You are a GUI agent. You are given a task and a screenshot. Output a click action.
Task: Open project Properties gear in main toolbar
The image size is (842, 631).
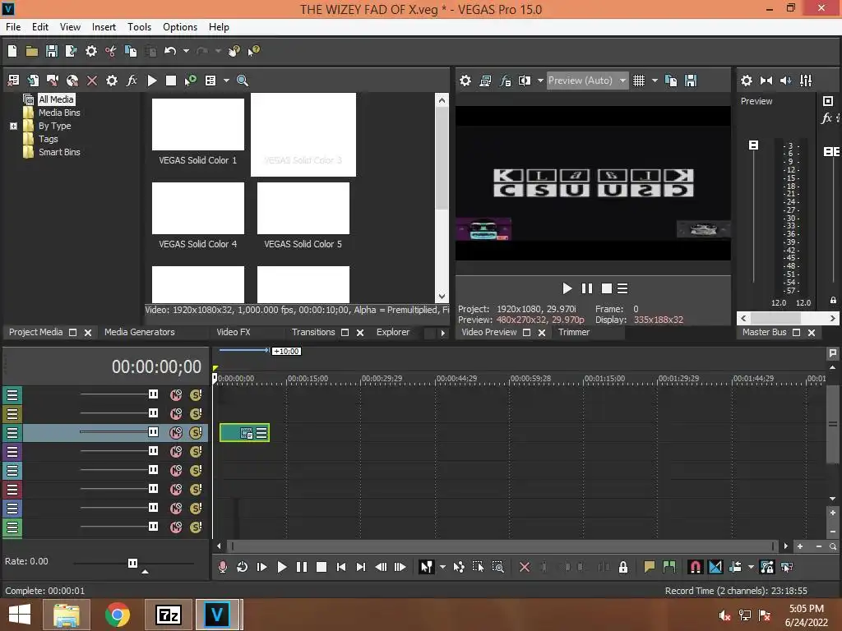click(91, 51)
